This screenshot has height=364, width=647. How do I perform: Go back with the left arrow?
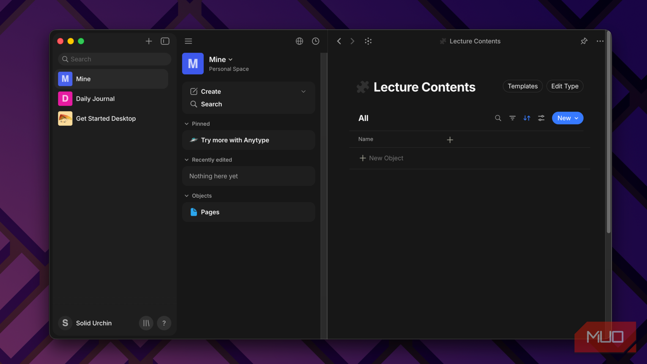click(x=339, y=41)
